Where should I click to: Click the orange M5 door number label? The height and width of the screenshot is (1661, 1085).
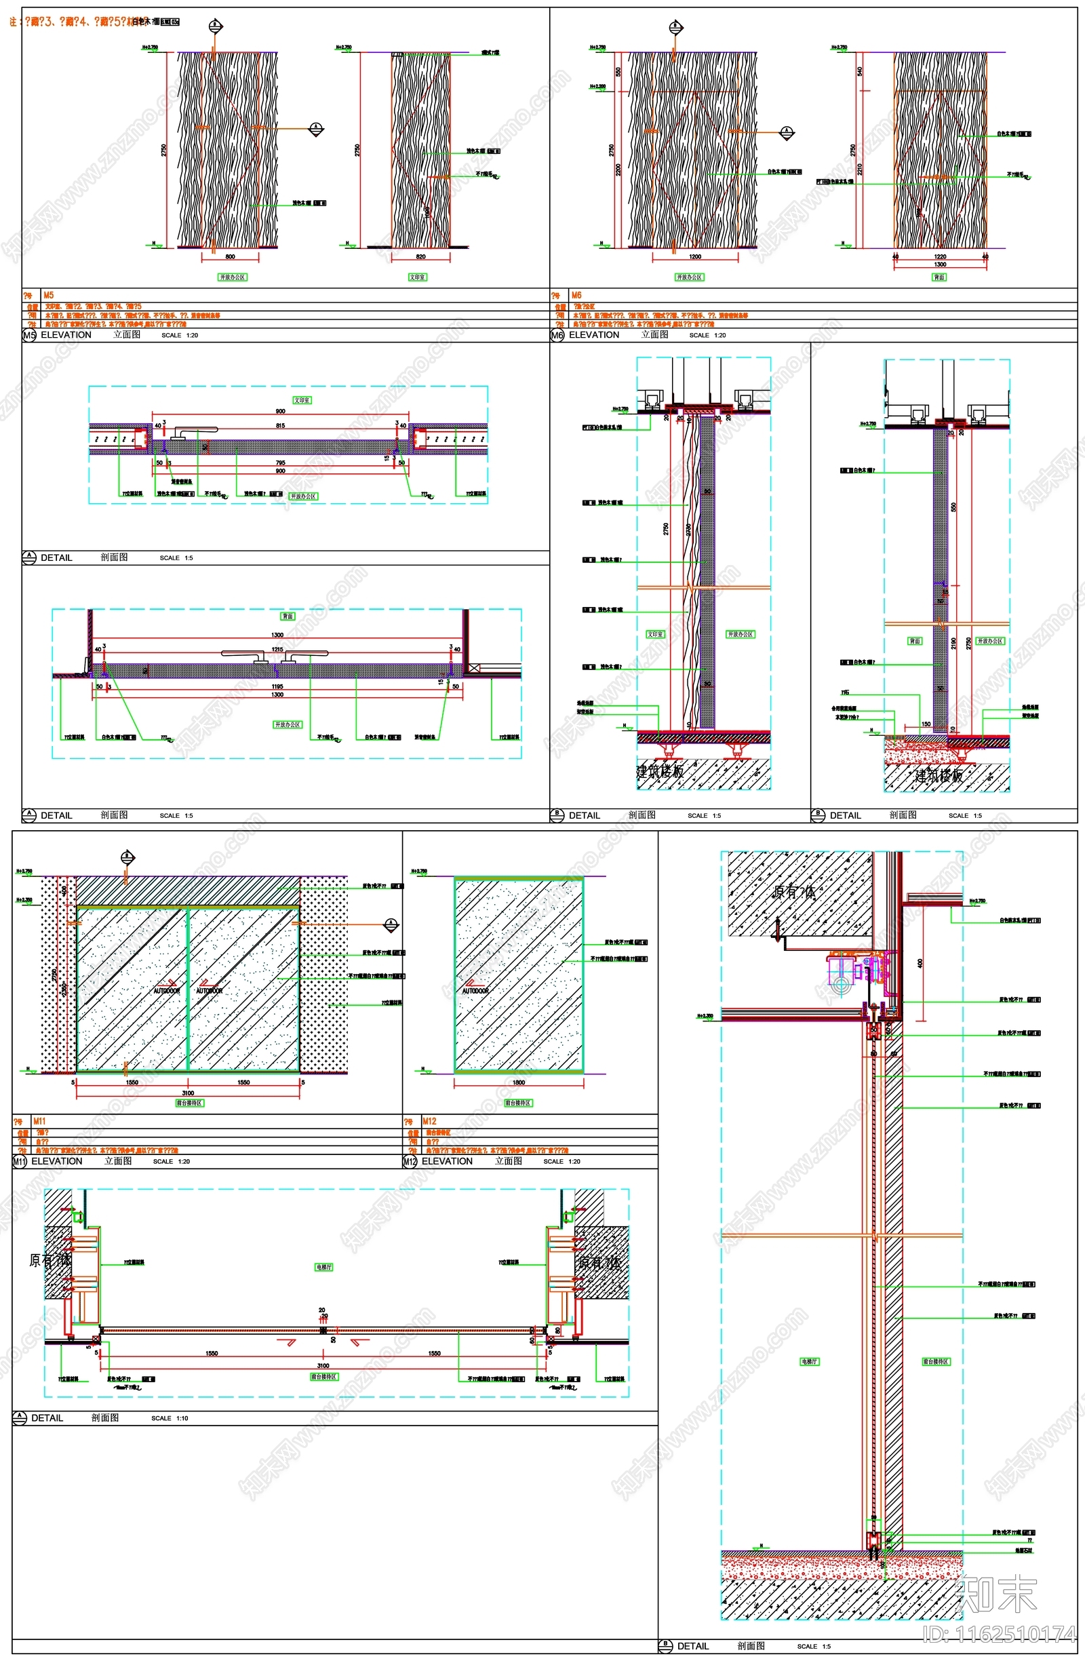[x=48, y=295]
